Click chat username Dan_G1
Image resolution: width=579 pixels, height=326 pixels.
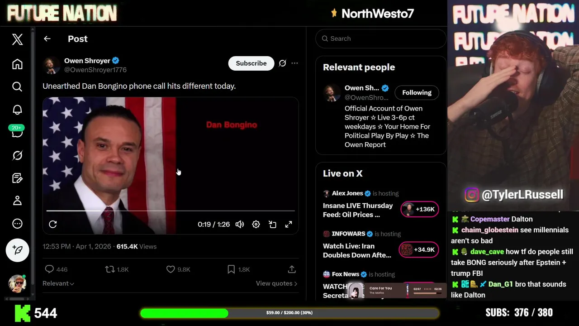tap(500, 284)
